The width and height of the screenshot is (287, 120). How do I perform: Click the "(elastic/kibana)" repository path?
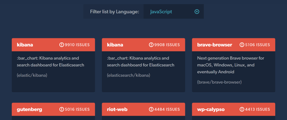tap(32, 75)
